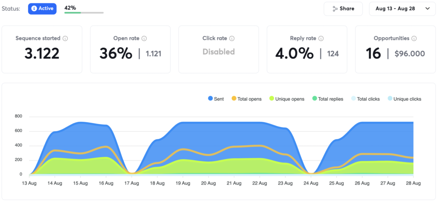Image resolution: width=437 pixels, height=202 pixels.
Task: Click info icon beside Open rate
Action: click(144, 38)
